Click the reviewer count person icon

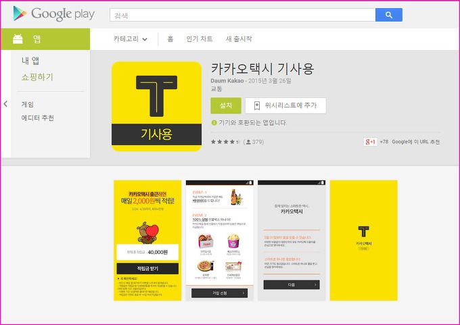pos(248,142)
